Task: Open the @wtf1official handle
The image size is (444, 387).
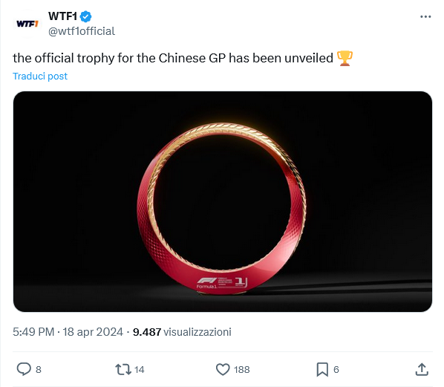Action: pyautogui.click(x=82, y=31)
